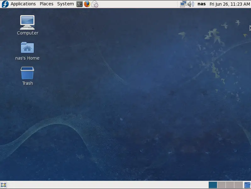Open the Evolution mail launcher icon
The width and height of the screenshot is (251, 189).
coord(95,4)
